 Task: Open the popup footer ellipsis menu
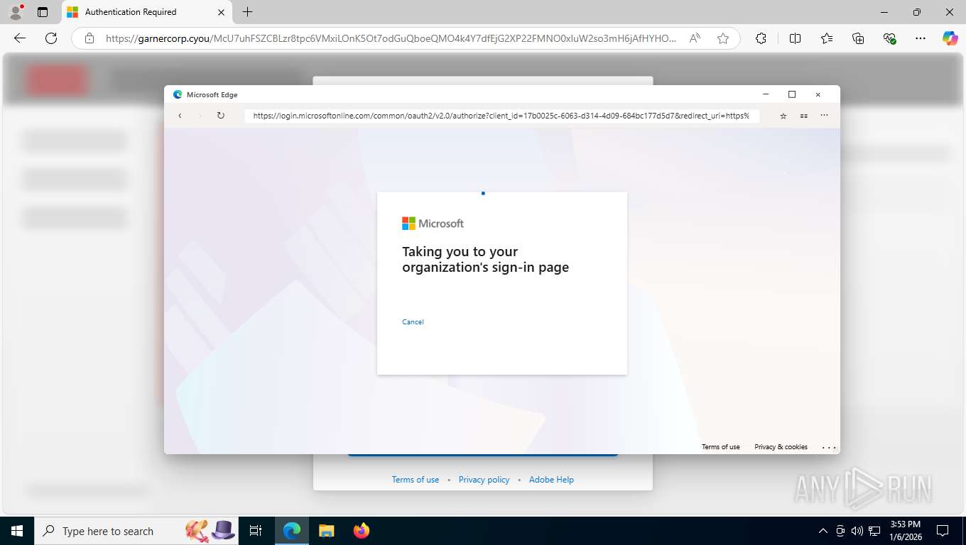tap(829, 447)
